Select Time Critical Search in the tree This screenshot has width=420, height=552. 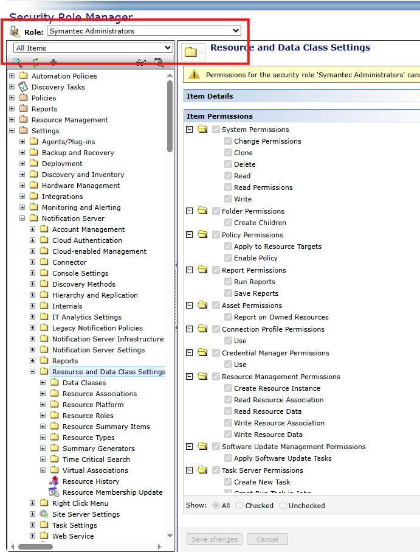pyautogui.click(x=96, y=459)
